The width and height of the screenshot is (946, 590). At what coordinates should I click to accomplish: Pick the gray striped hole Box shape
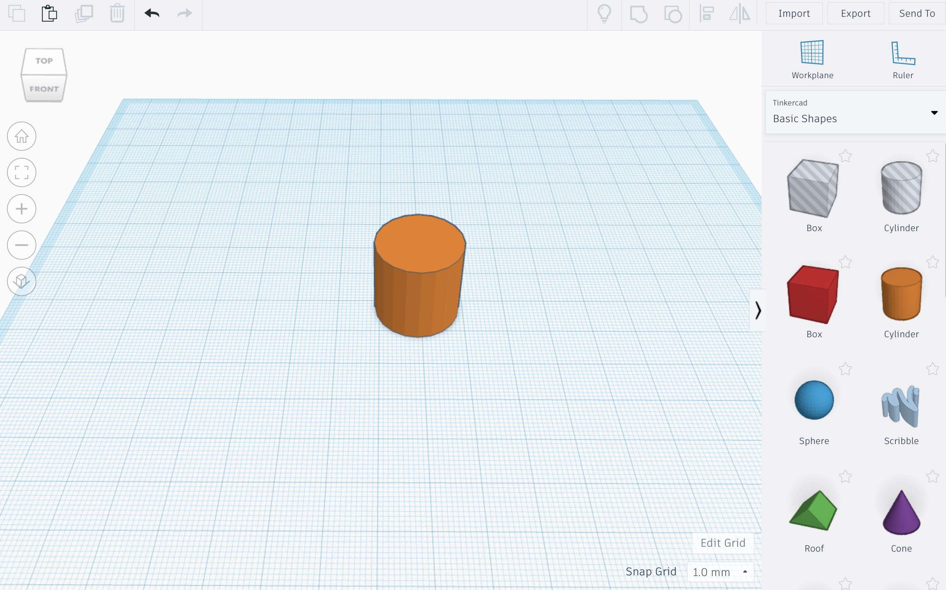click(814, 188)
